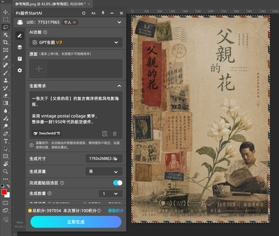Swap foreground and background colors
This screenshot has width=279, height=236.
8,186
